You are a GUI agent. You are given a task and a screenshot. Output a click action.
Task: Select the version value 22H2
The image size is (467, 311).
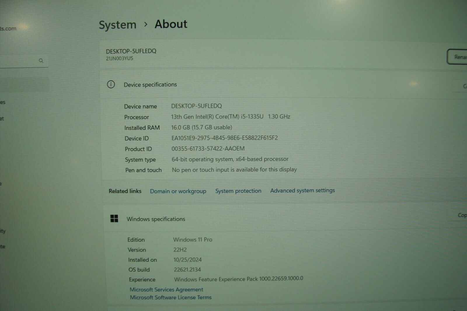point(180,250)
